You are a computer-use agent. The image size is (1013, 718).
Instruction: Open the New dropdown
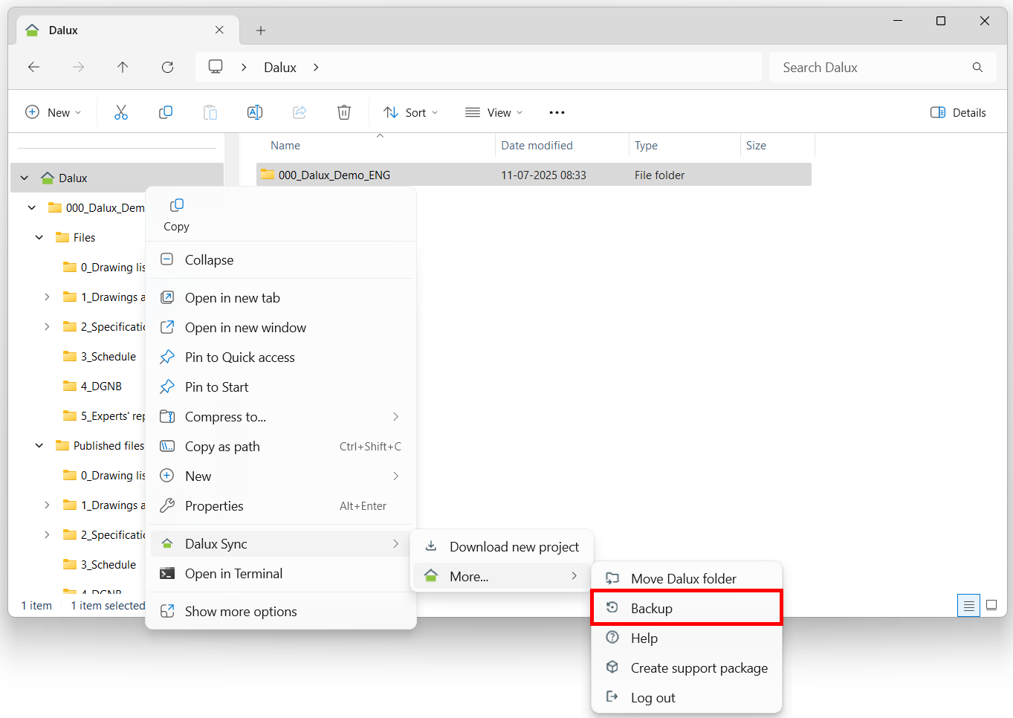click(54, 111)
